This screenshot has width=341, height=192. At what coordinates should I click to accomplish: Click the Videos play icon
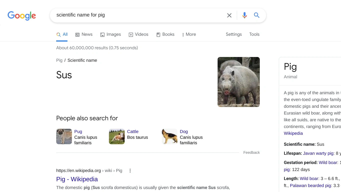click(130, 34)
